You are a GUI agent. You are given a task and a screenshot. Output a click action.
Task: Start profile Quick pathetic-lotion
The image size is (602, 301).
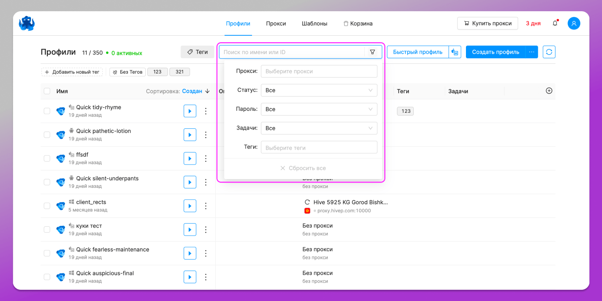[190, 134]
